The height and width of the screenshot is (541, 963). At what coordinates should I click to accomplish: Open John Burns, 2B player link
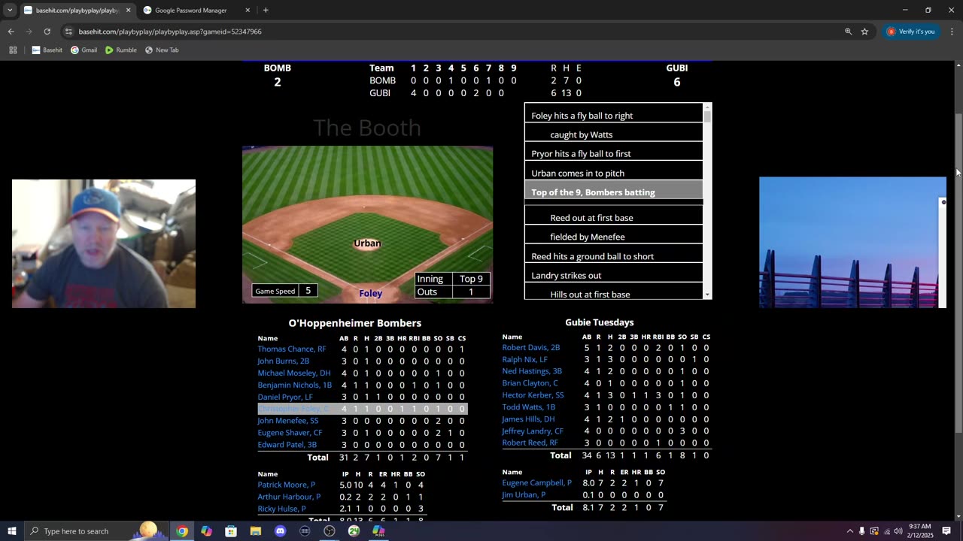click(x=284, y=361)
